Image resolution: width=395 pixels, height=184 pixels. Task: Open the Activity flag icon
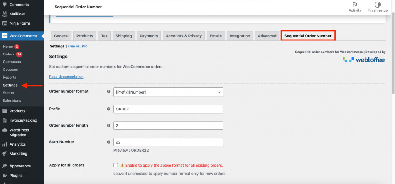[x=355, y=5]
